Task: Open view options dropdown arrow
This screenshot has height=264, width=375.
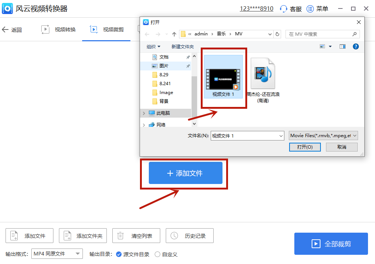Action: point(330,46)
